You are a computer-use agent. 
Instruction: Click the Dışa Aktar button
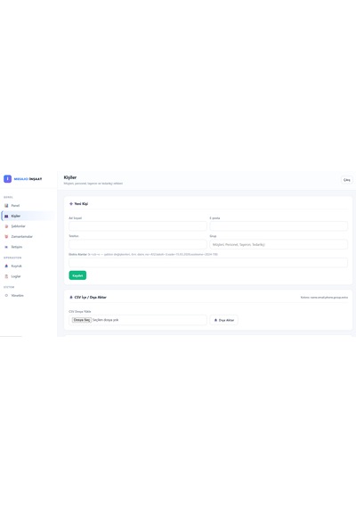[x=224, y=320]
